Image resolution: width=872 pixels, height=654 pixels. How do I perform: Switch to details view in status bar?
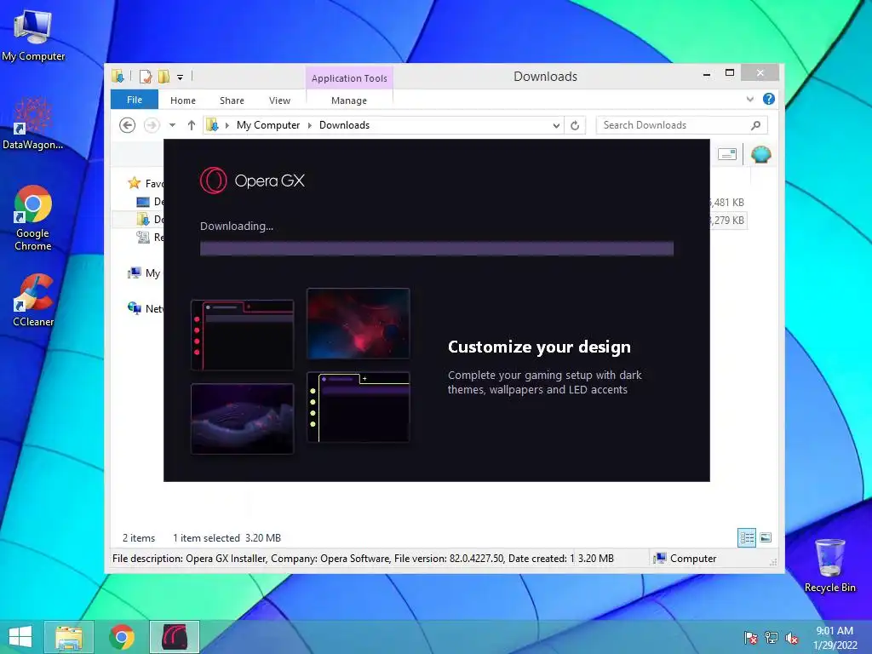(746, 537)
